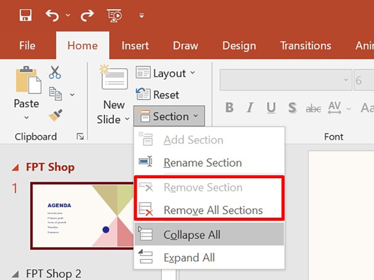Image resolution: width=374 pixels, height=280 pixels.
Task: Click the font size field
Action: [x=364, y=80]
